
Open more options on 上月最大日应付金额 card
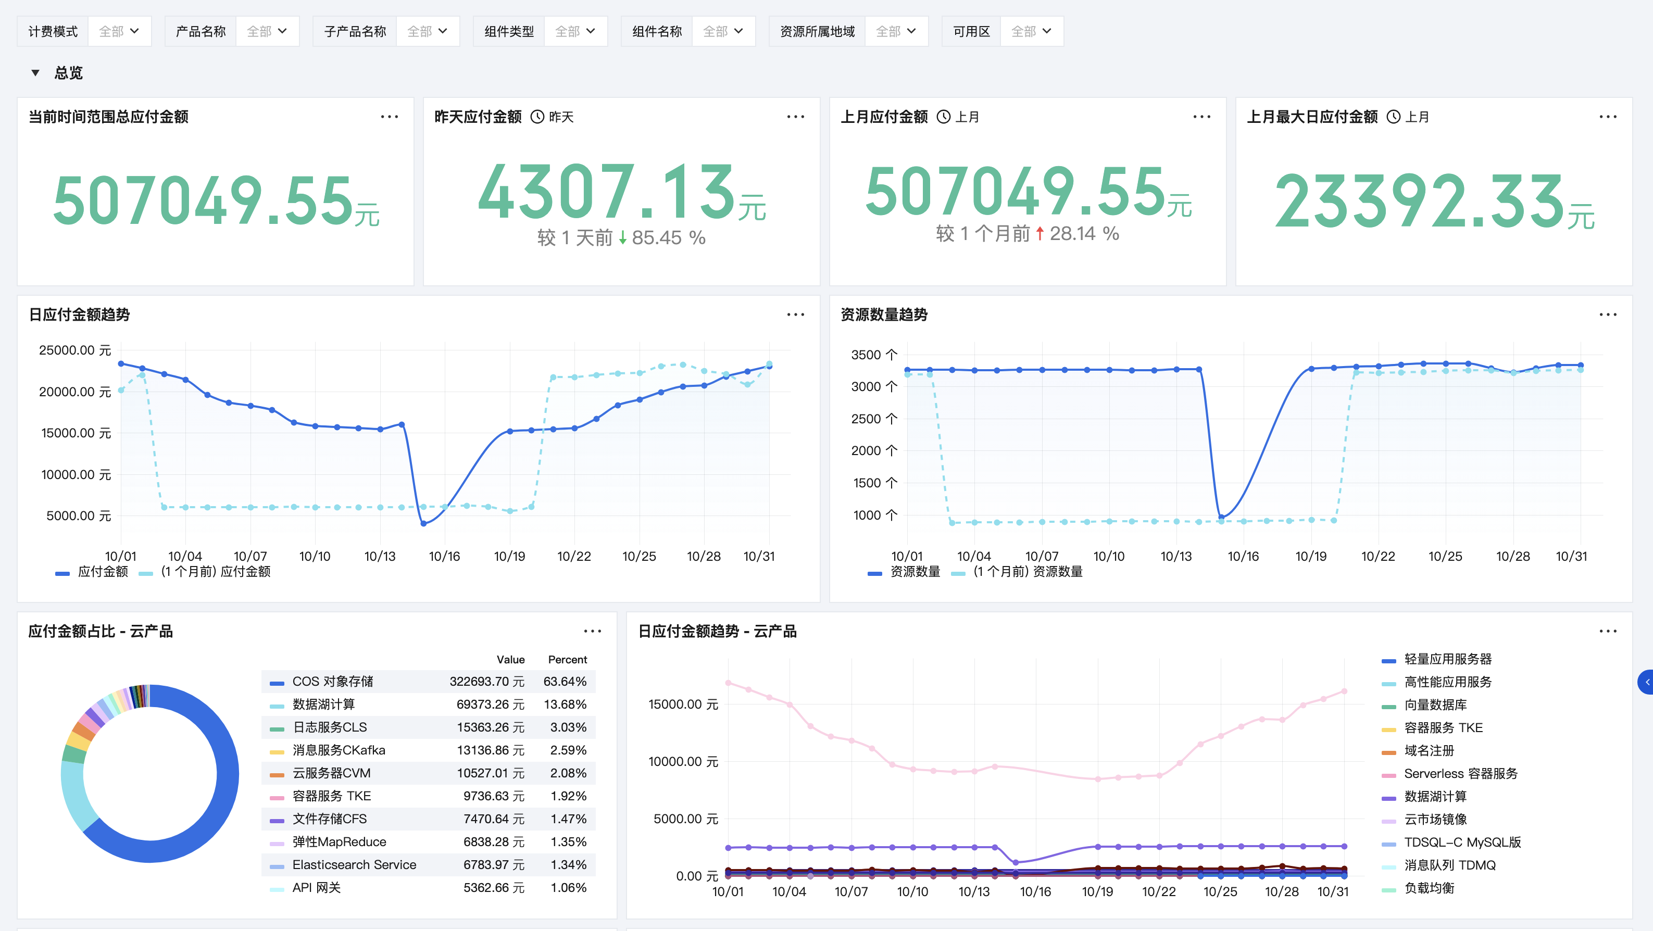coord(1608,117)
